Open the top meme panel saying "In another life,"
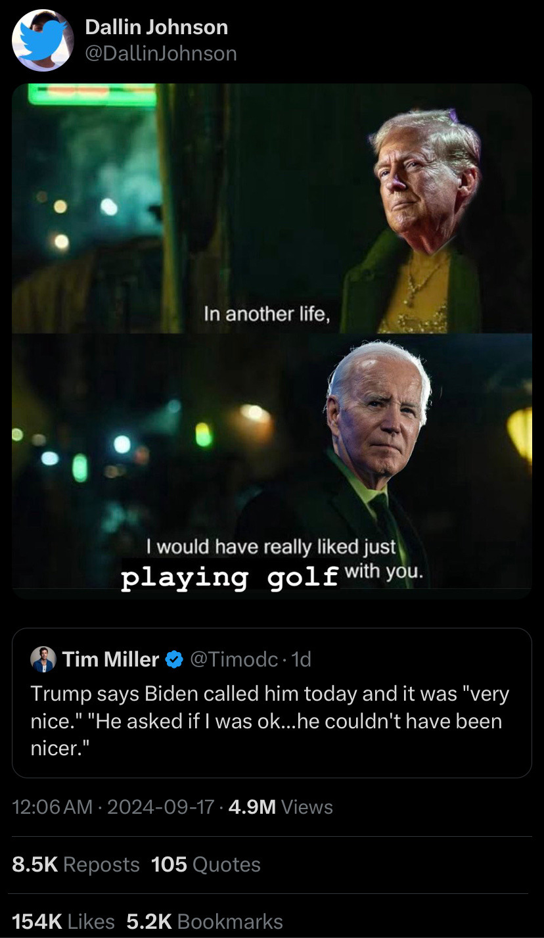This screenshot has height=938, width=544. click(x=272, y=208)
